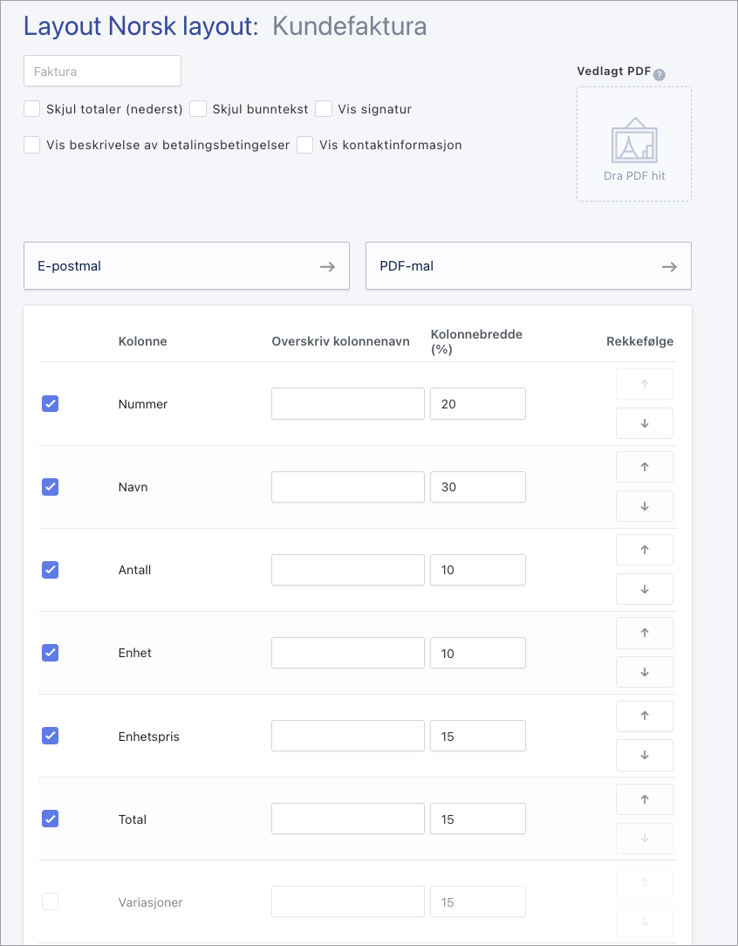
Task: Move the Enhet column up
Action: point(644,633)
